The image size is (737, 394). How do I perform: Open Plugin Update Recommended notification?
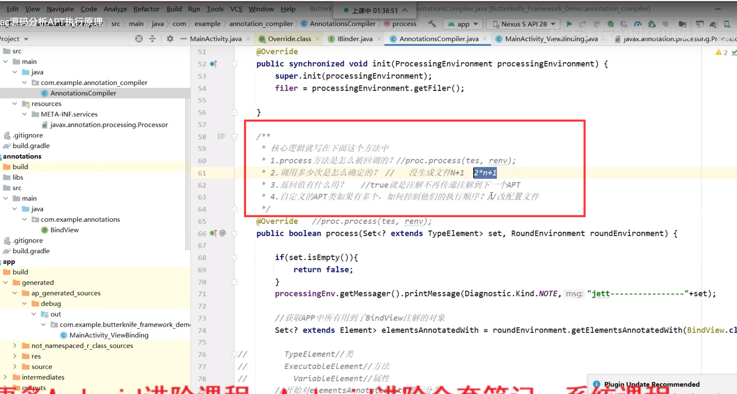tap(652, 384)
